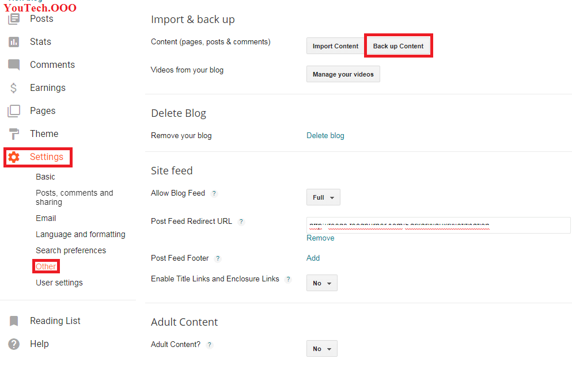Open Posts, comments and sharing settings
Viewport: 572px width, 366px height.
[74, 197]
